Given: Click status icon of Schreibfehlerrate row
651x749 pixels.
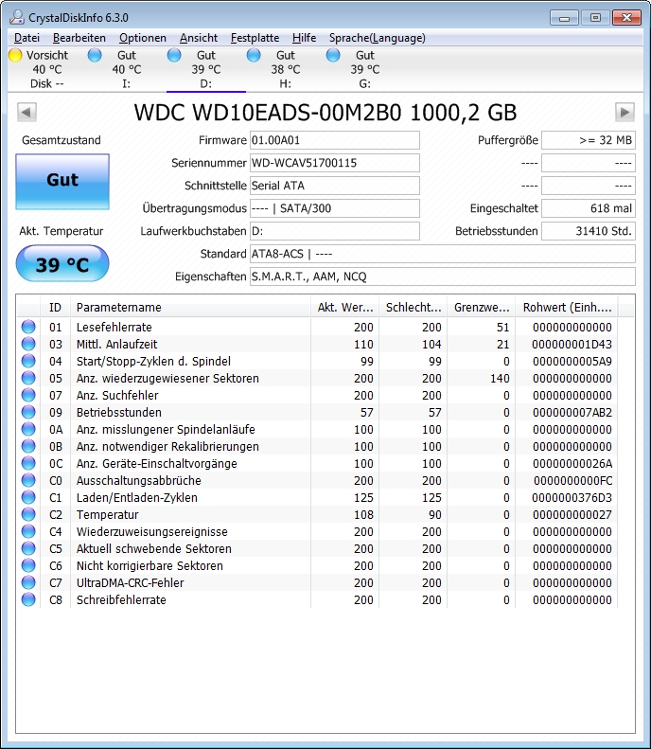Looking at the screenshot, I should [x=28, y=599].
